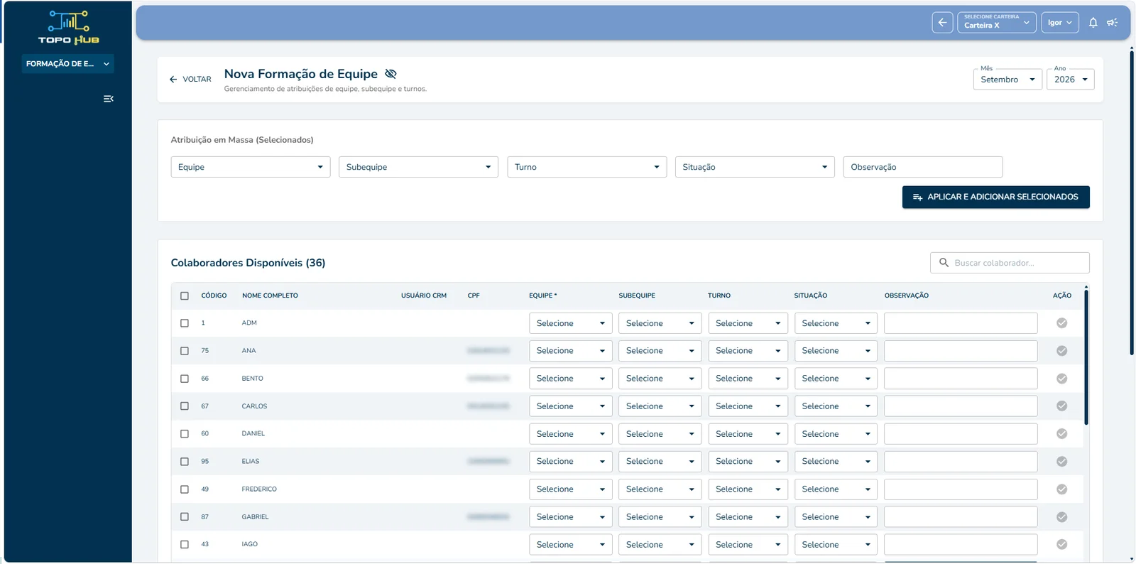Click the confirm check icon for BENTO row
The image size is (1136, 564).
pyautogui.click(x=1061, y=379)
